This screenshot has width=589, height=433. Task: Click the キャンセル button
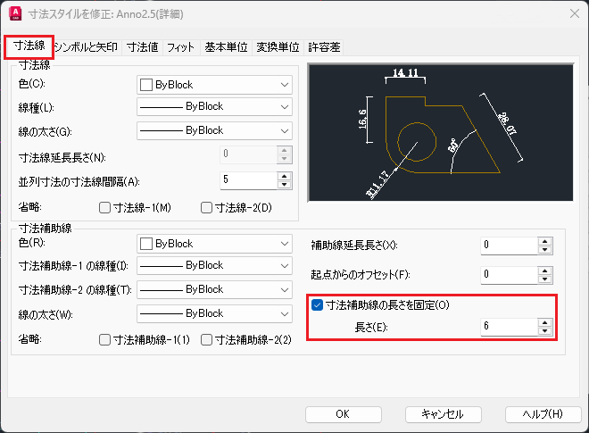click(x=443, y=414)
